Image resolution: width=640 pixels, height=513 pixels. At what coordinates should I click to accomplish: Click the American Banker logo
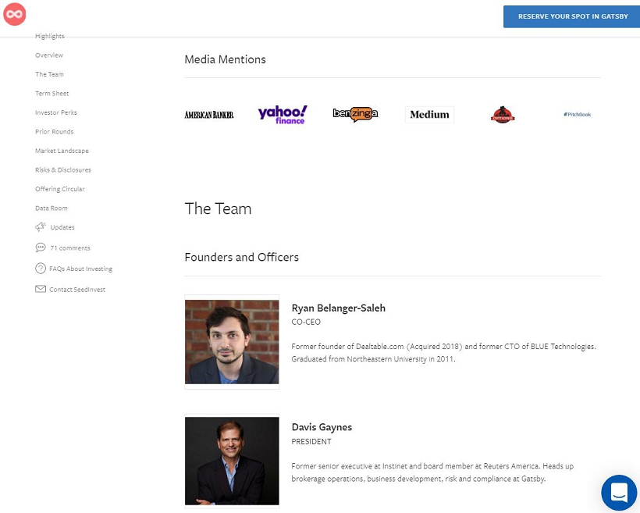(x=208, y=115)
